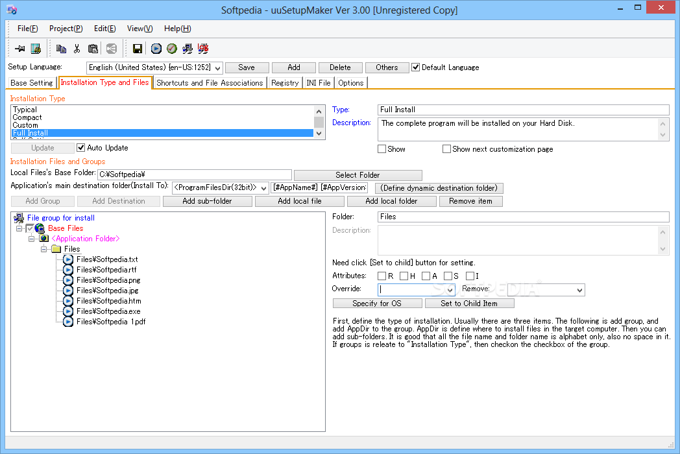
Task: Click icon beside Files¥Softpedia.rtf
Action: 68,270
